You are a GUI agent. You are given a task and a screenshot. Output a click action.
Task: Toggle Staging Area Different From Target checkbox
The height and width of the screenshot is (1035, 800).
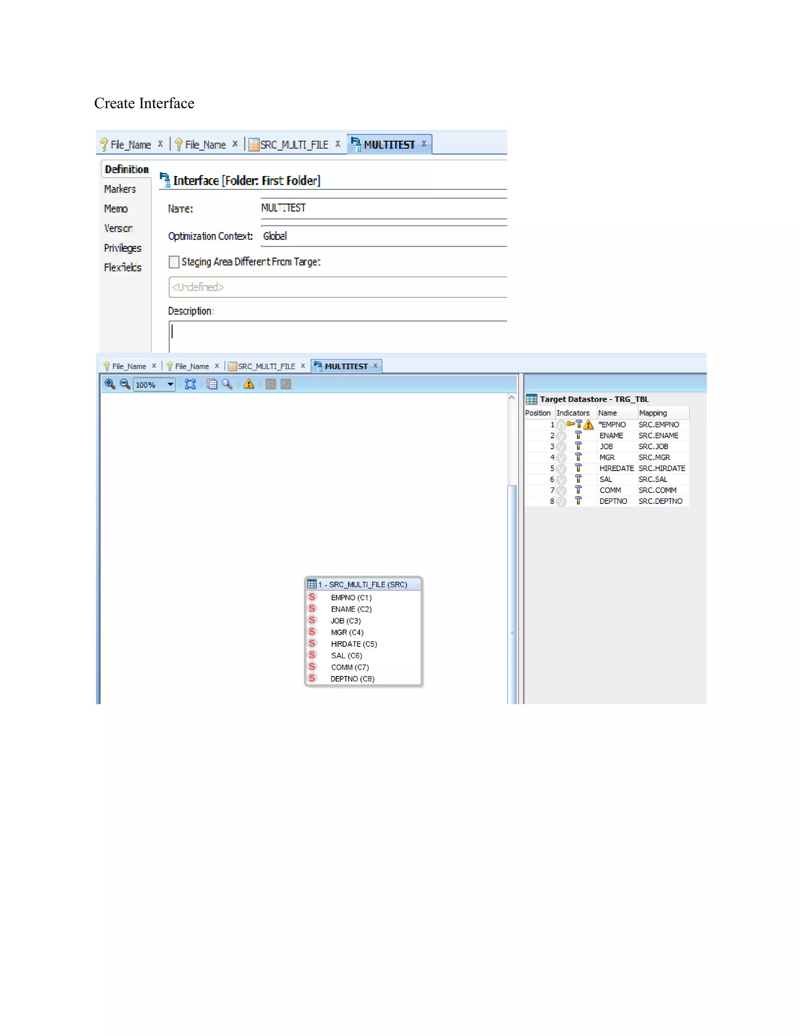pyautogui.click(x=174, y=262)
